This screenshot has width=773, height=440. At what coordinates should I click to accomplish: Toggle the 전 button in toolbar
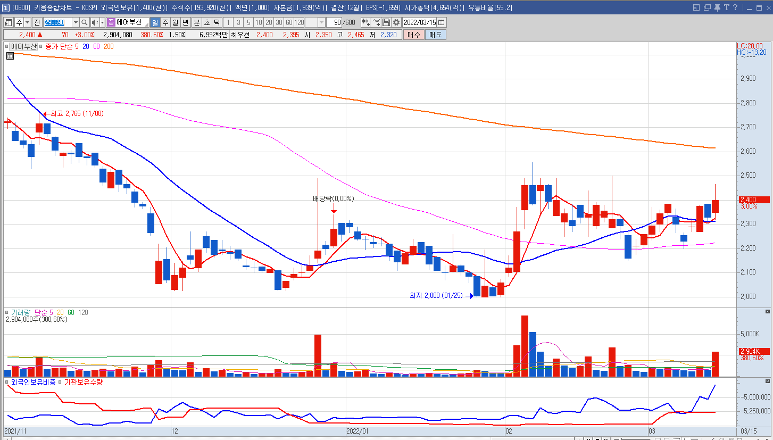coord(37,22)
